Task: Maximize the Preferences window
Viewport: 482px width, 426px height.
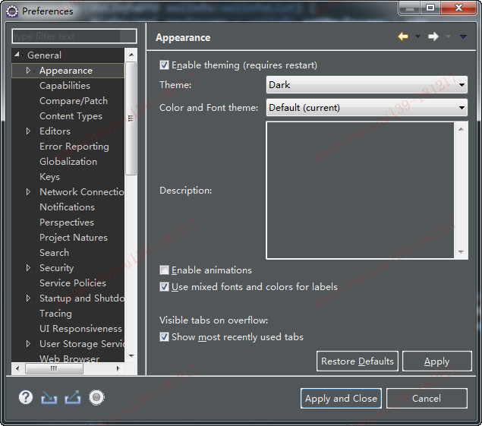Action: point(430,8)
